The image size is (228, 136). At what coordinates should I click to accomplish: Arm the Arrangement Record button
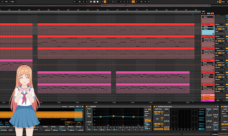pyautogui.click(x=98, y=2)
